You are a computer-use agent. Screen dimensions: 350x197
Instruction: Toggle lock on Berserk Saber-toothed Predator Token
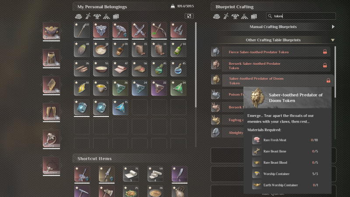[325, 65]
